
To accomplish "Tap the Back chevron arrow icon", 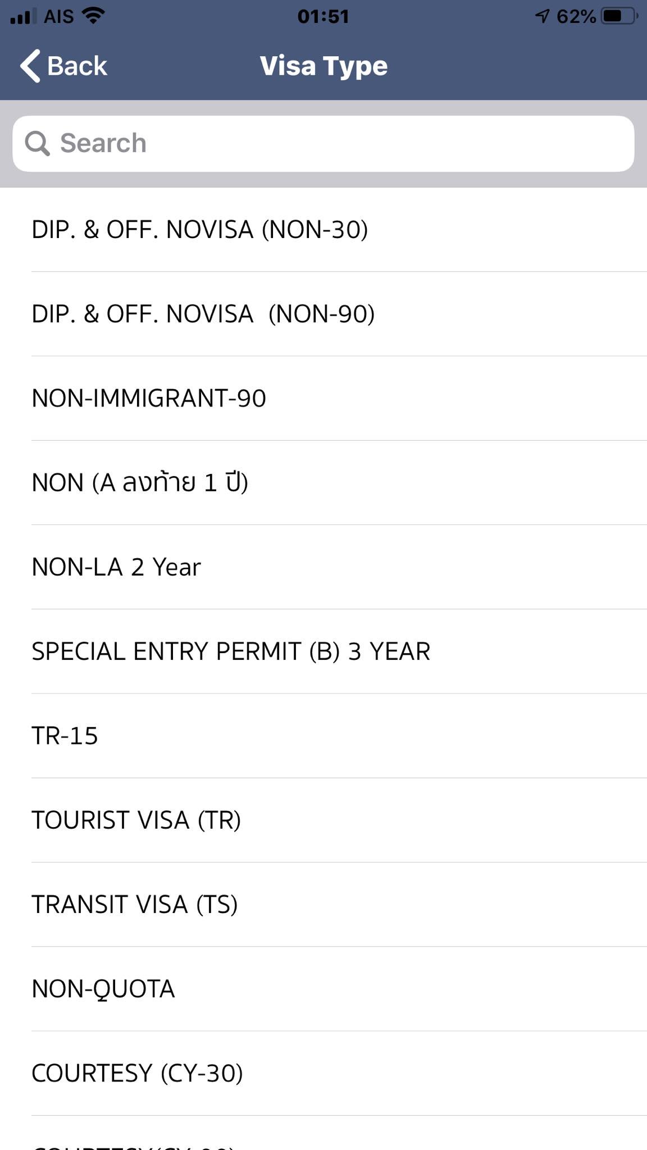I will pos(30,66).
